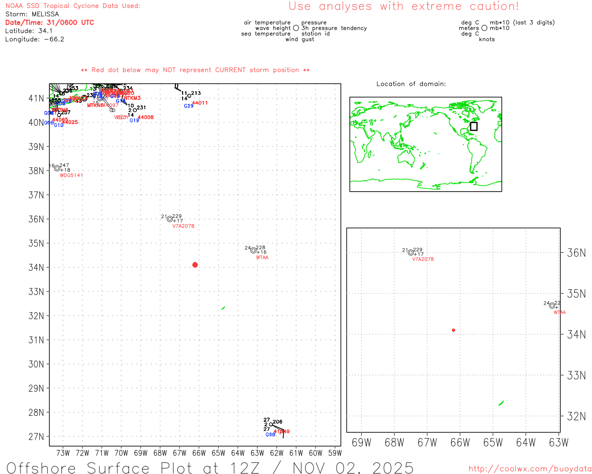Select the WTAA station circle on main map
The image size is (592, 474).
coord(253,250)
